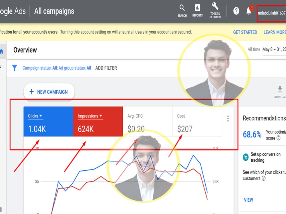Image resolution: width=286 pixels, height=214 pixels.
Task: Click the conversion tracking cart icon
Action: click(x=246, y=157)
